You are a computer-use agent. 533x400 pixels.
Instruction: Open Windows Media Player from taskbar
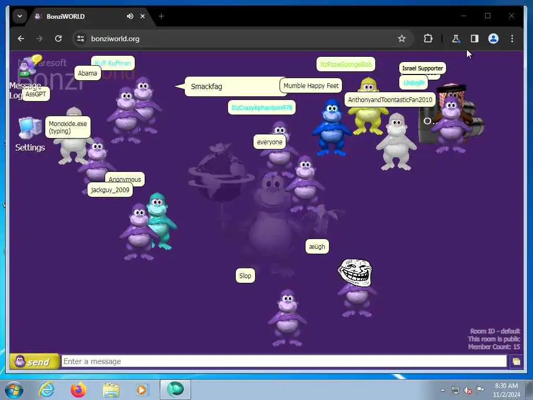coord(142,390)
